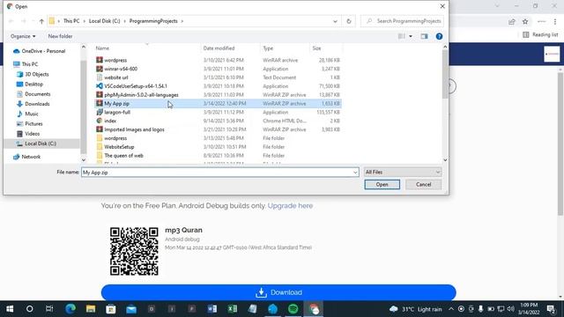564x317 pixels.
Task: Sort files by Size column
Action: tap(316, 48)
